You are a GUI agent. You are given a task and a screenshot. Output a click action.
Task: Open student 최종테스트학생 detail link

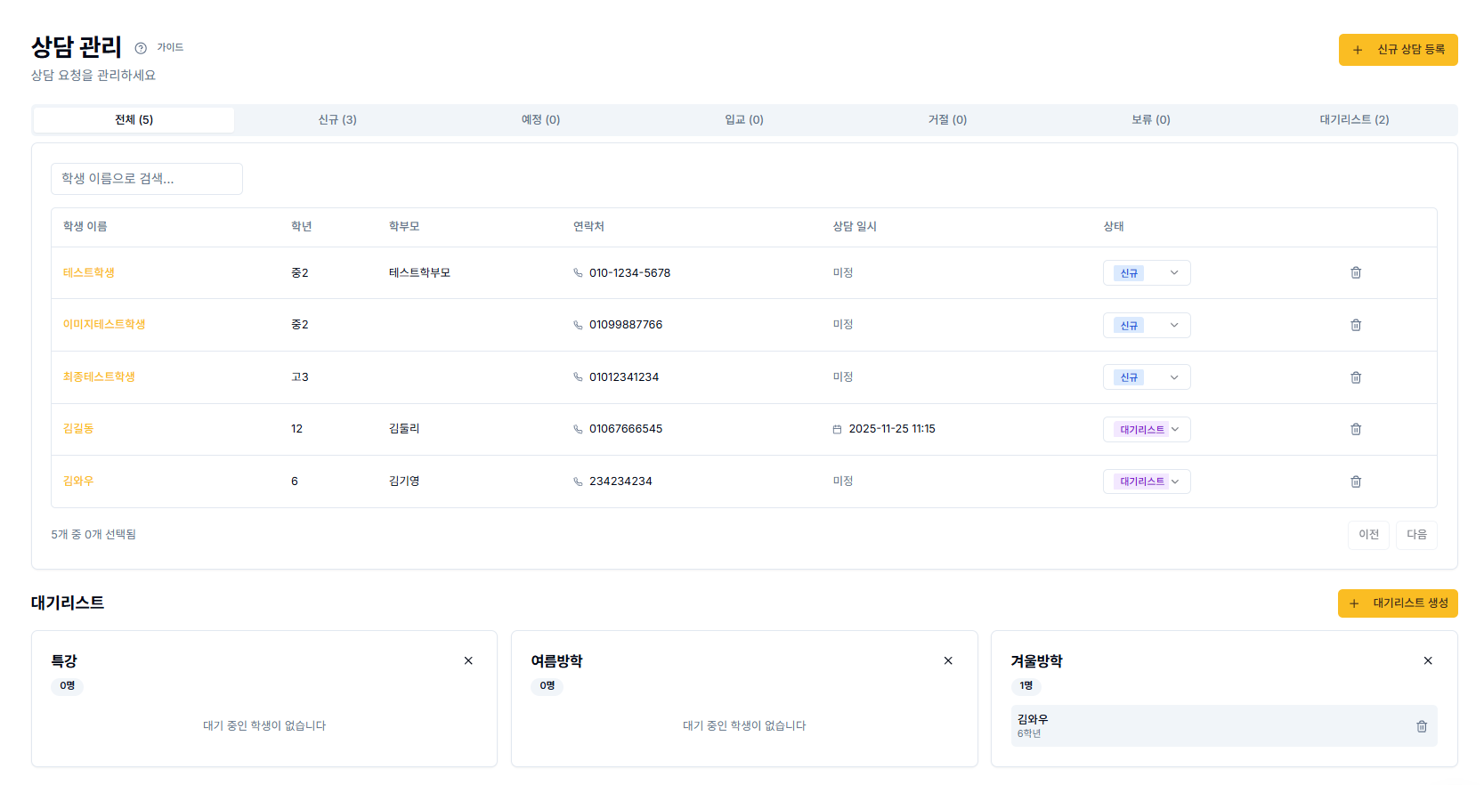point(99,377)
